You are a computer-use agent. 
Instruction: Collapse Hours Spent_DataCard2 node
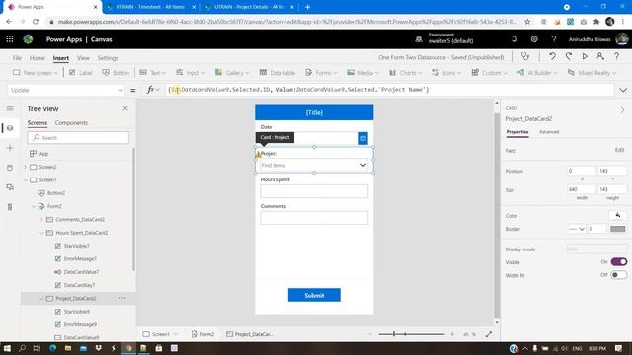coord(41,233)
